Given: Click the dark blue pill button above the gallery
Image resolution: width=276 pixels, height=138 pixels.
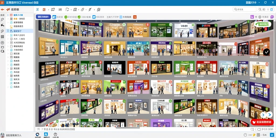Looking at the screenshot, I should coord(43,17).
